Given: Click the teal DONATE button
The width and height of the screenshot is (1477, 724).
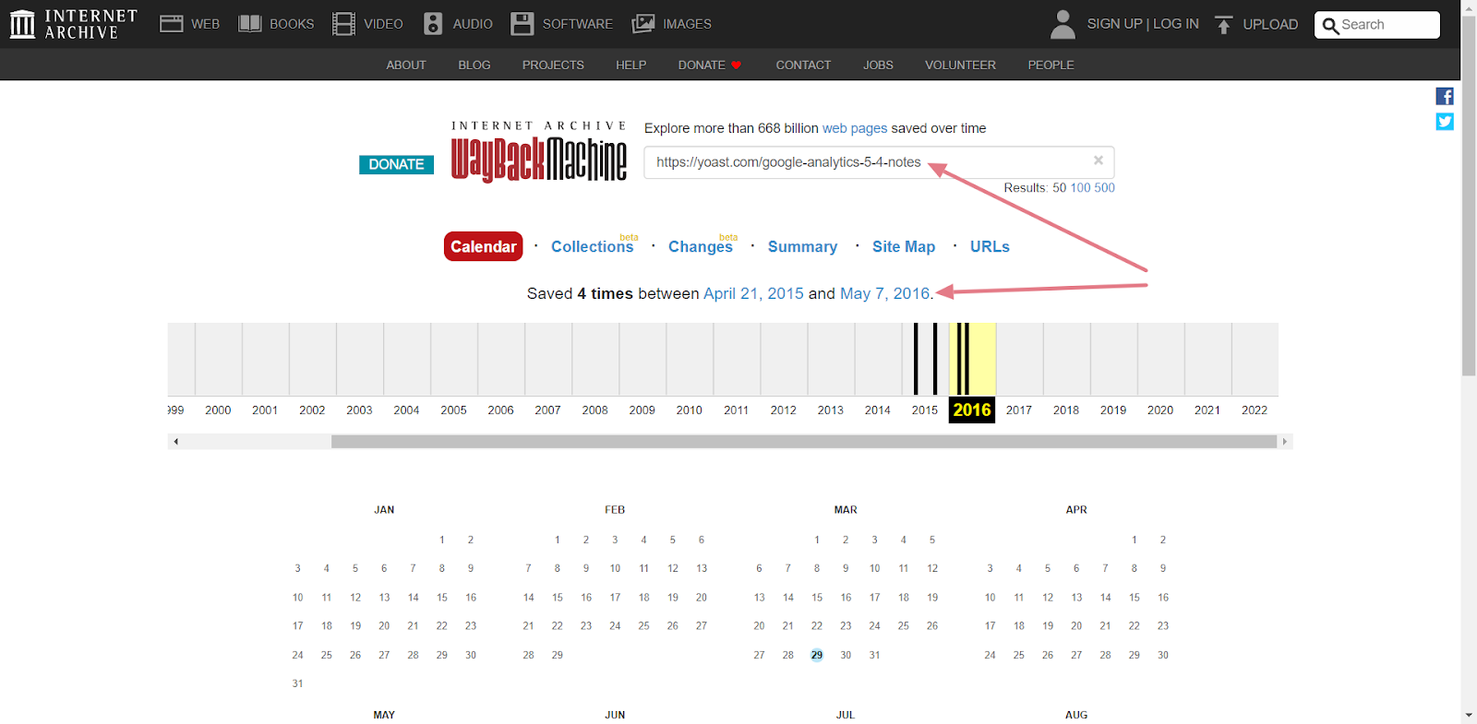Looking at the screenshot, I should click(x=396, y=164).
